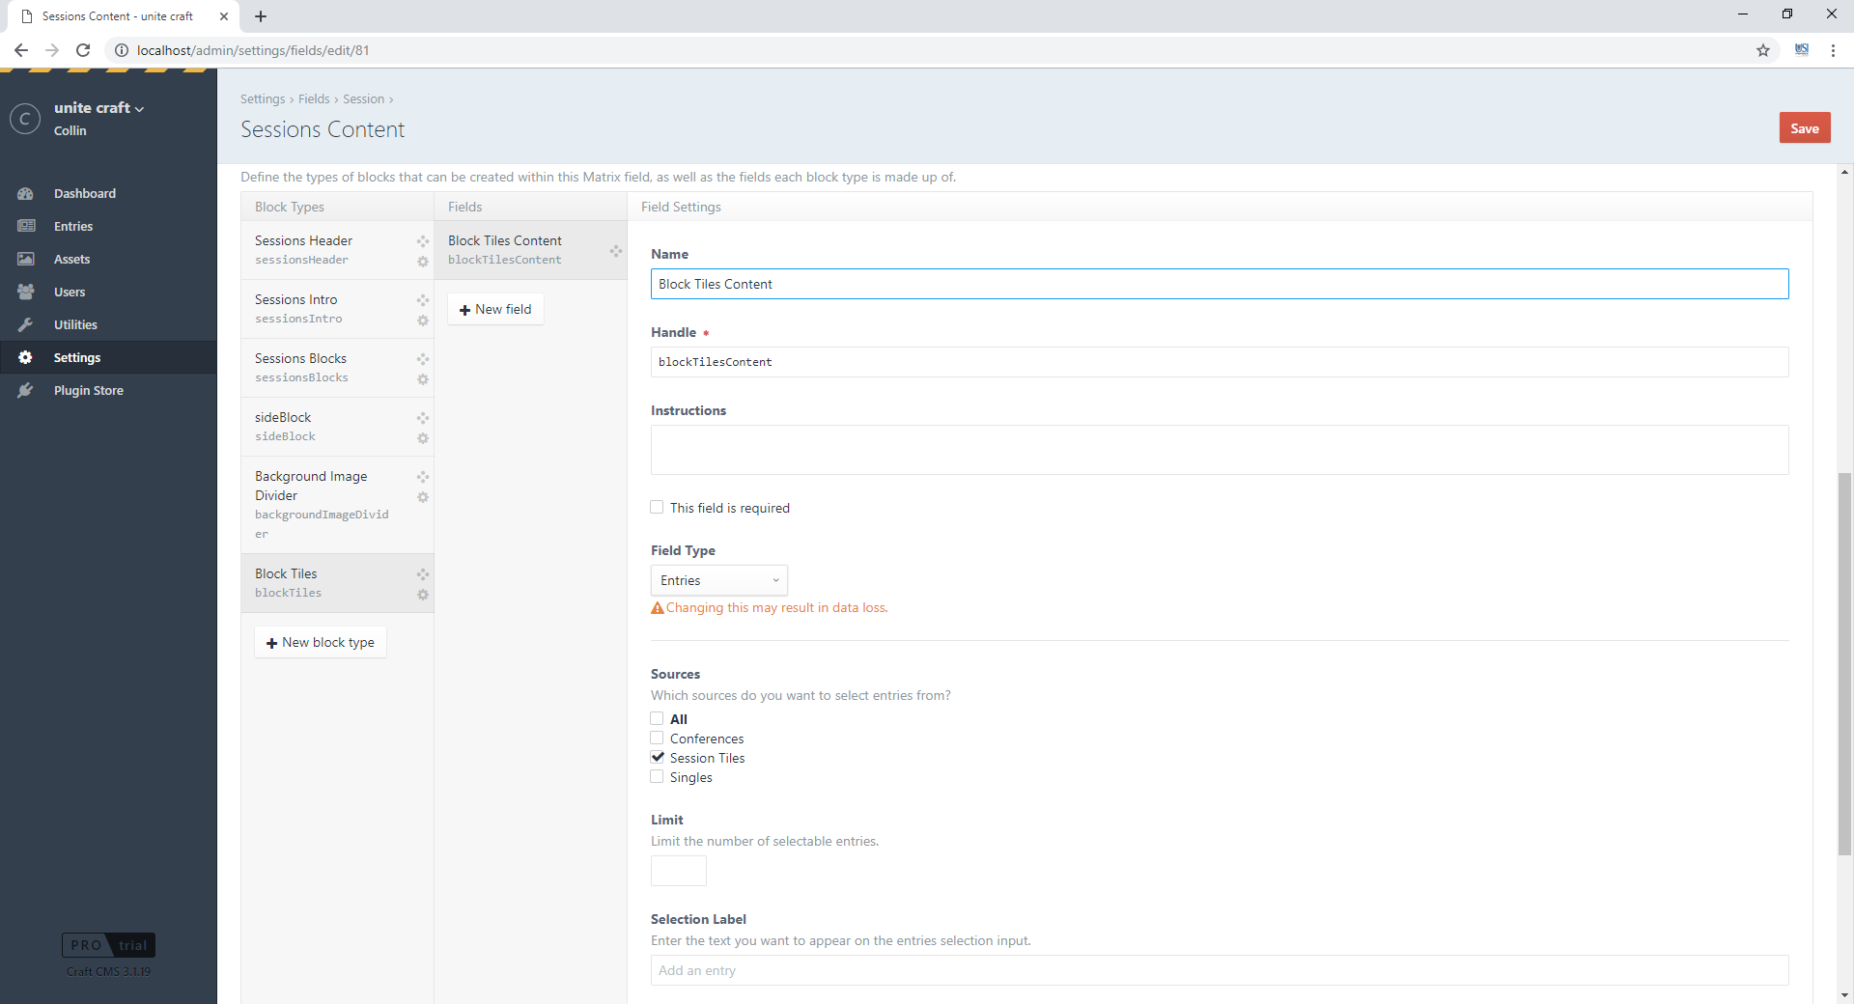
Task: Open settings gear for sideBlock
Action: click(x=422, y=438)
